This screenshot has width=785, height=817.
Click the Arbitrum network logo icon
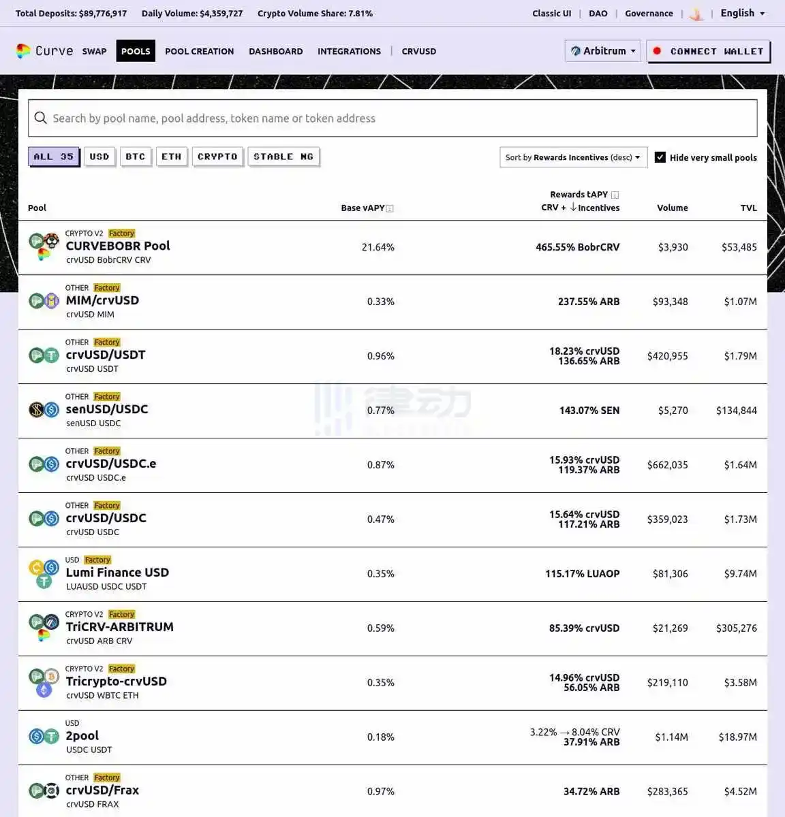pos(576,51)
